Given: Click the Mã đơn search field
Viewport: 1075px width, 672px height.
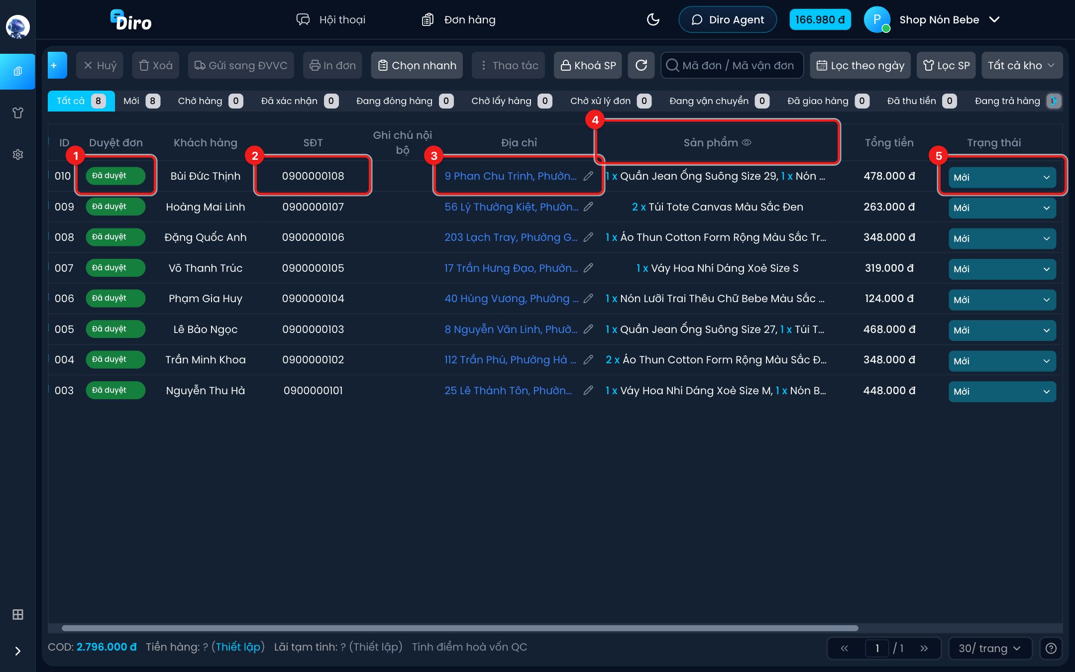Looking at the screenshot, I should tap(732, 65).
